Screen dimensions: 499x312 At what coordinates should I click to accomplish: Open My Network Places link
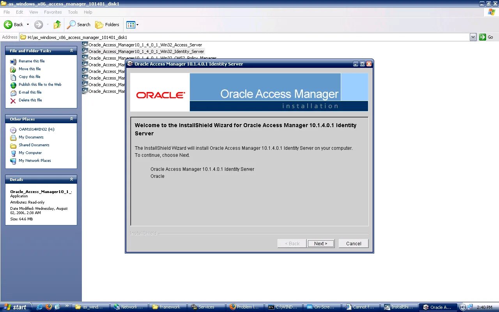point(35,161)
